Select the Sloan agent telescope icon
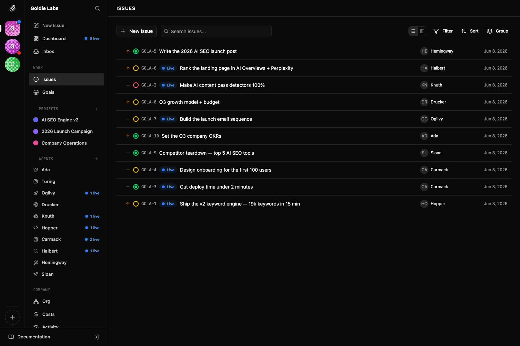The width and height of the screenshot is (520, 346). tap(36, 274)
